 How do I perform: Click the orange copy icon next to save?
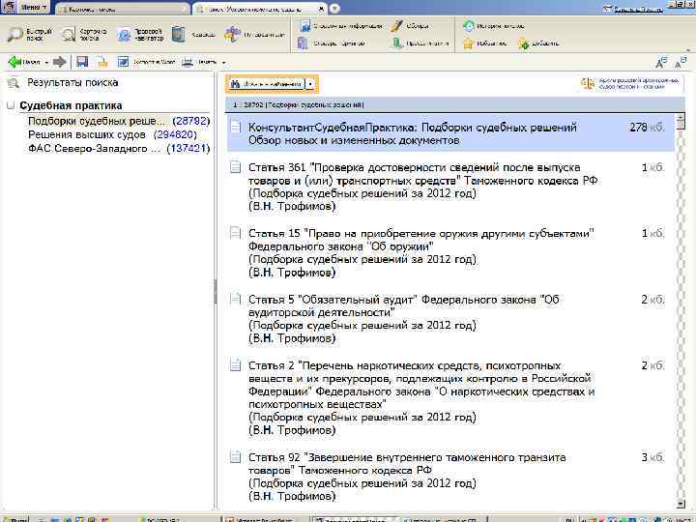pyautogui.click(x=102, y=62)
